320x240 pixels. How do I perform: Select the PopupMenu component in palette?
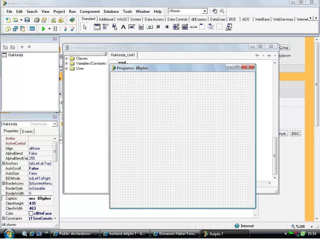tap(114, 27)
